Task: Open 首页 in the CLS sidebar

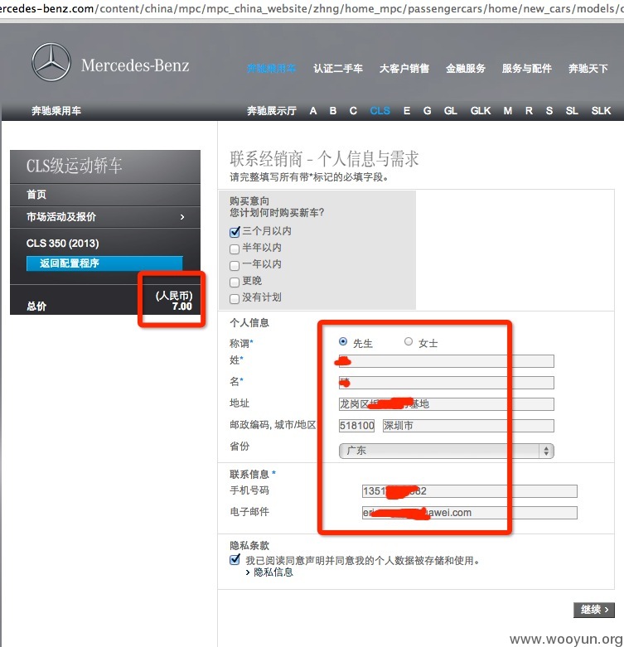Action: coord(105,195)
